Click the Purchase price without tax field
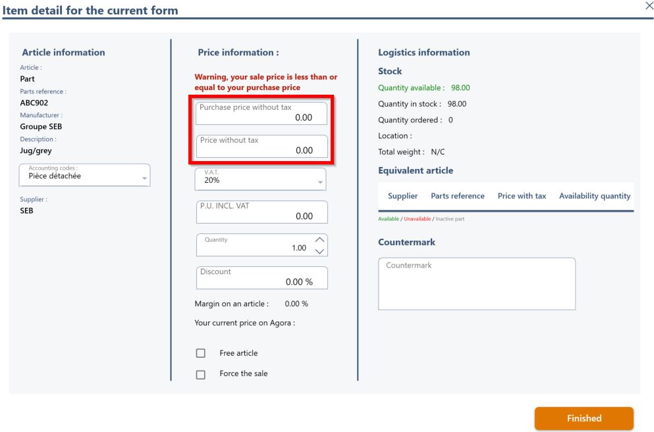Viewport: 654px width, 432px height. tap(261, 113)
